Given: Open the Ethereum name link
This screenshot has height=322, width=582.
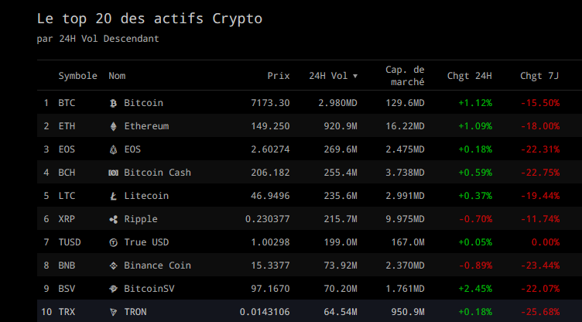Looking at the screenshot, I should point(146,126).
